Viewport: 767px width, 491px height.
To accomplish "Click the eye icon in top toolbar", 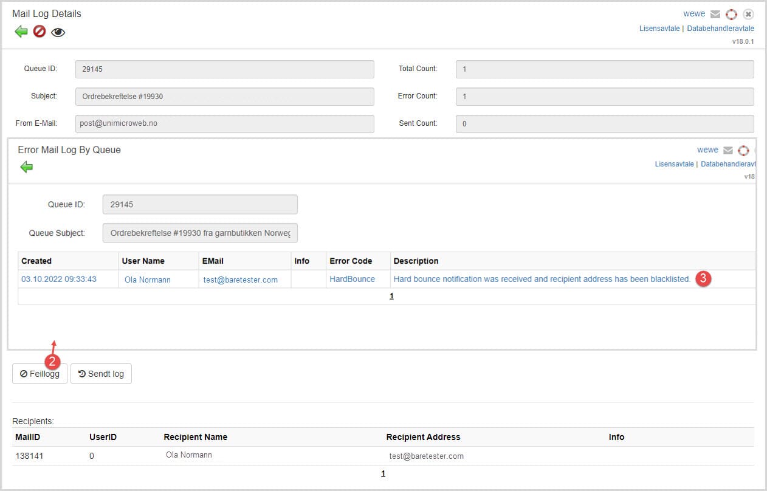I will [x=58, y=32].
